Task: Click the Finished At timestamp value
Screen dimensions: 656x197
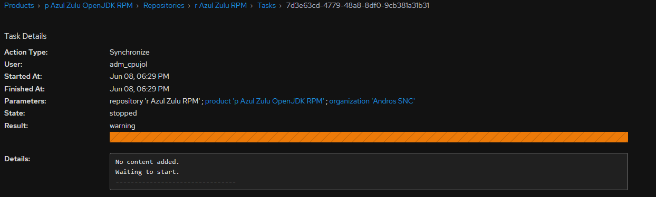Action: pos(139,89)
